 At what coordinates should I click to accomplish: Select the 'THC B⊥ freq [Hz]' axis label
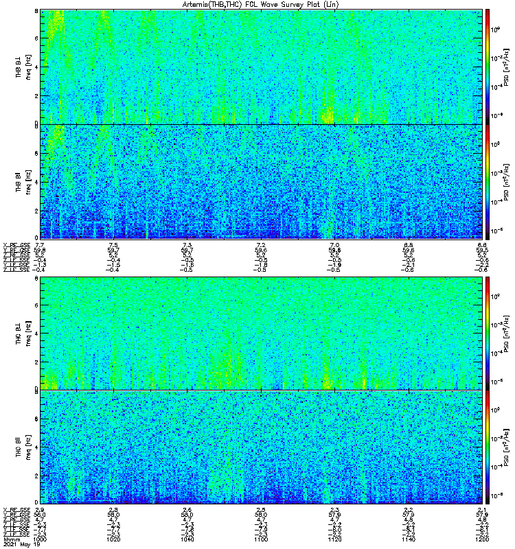pyautogui.click(x=23, y=334)
